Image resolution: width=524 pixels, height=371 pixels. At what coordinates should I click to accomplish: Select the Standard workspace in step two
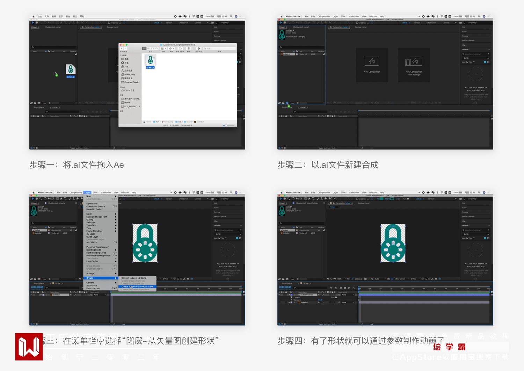[417, 23]
